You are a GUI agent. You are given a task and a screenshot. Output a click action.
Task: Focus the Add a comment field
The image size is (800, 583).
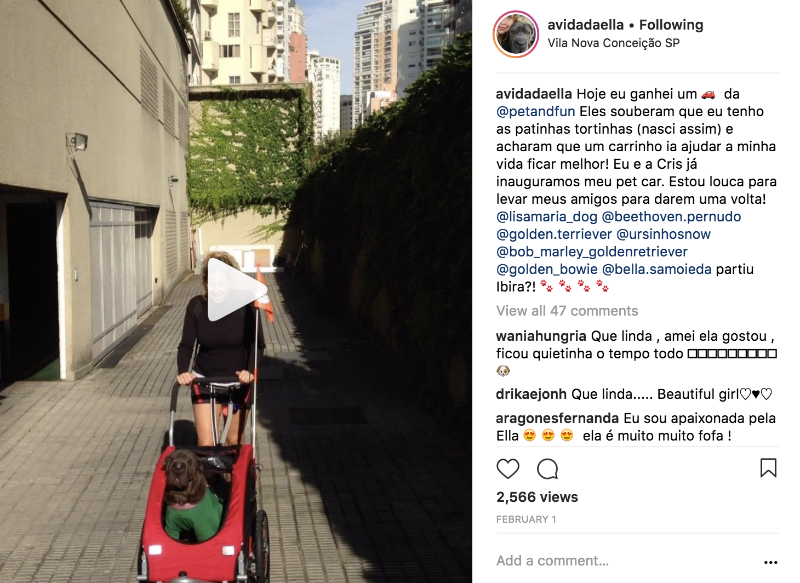click(625, 561)
